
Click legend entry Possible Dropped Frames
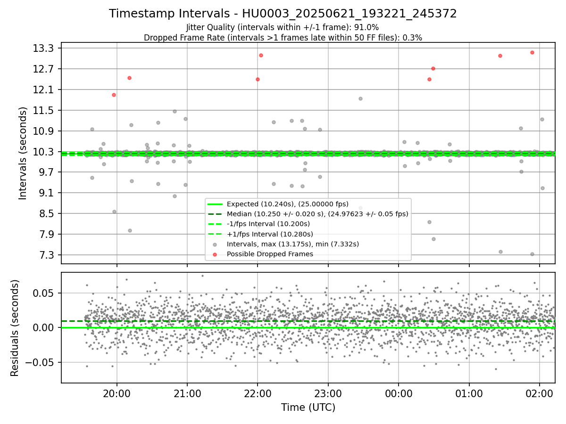tap(270, 254)
